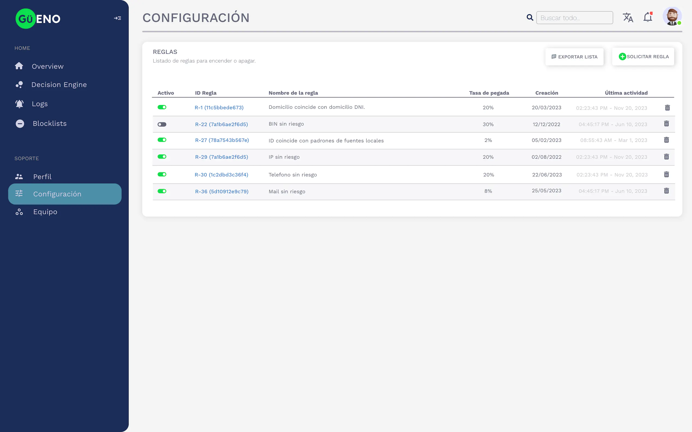
Task: Delete rule R-1 with trash icon
Action: pyautogui.click(x=667, y=108)
